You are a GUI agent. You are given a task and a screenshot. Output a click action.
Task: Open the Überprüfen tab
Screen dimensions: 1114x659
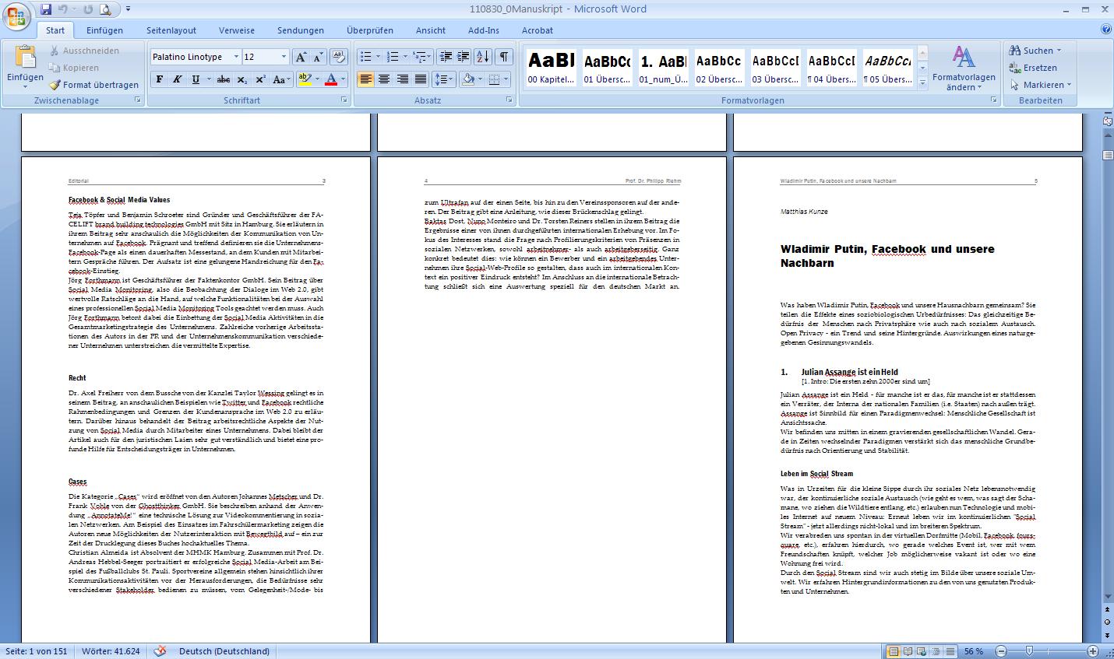(x=370, y=30)
